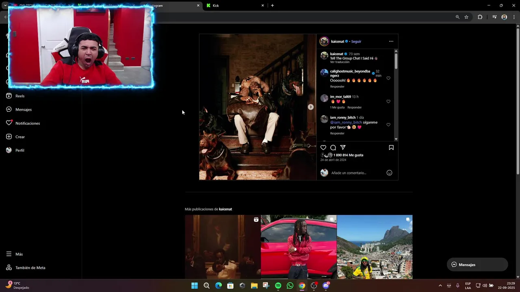The height and width of the screenshot is (292, 520).
Task: Open the Snipping Tool in the taskbar
Action: click(266, 286)
